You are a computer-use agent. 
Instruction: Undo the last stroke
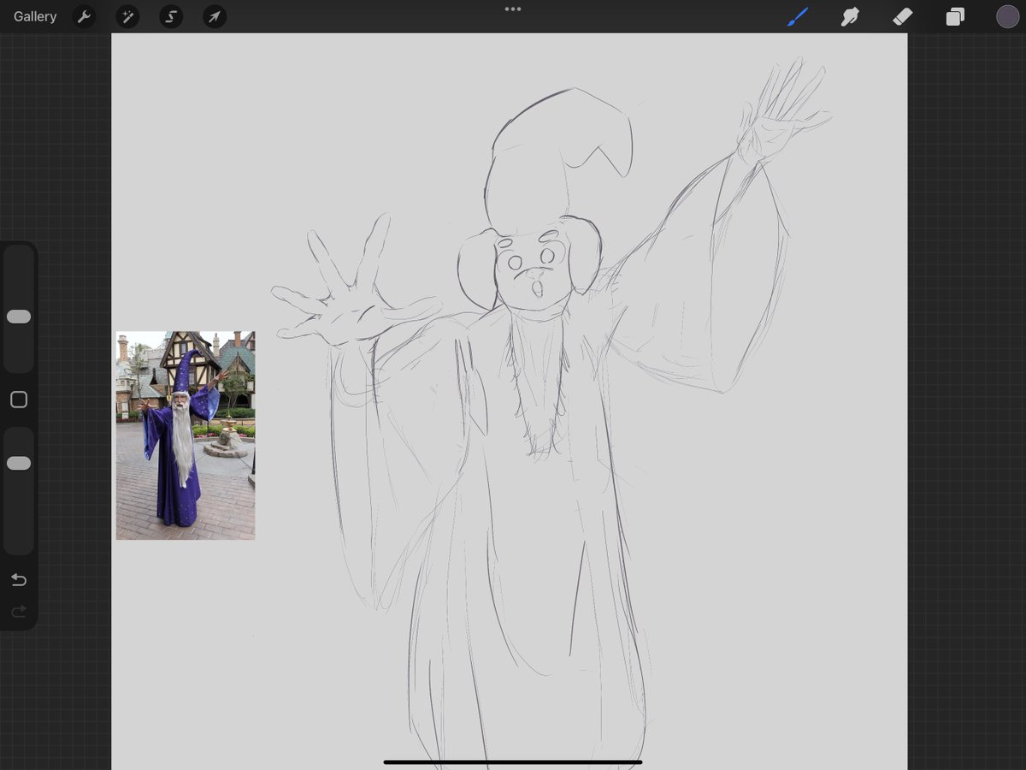coord(19,580)
